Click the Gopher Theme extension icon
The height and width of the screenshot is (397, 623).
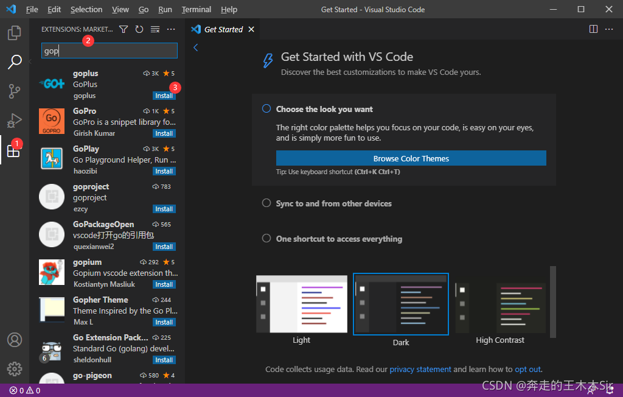52,309
